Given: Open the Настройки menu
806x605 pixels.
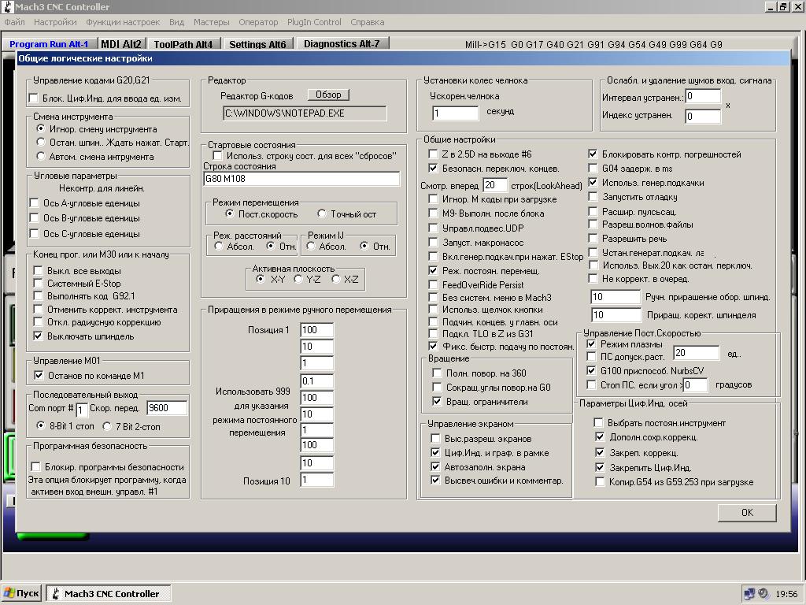Looking at the screenshot, I should [x=55, y=22].
